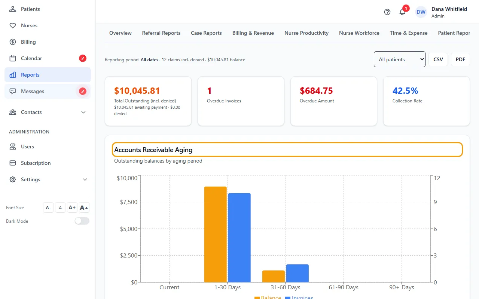Click Dana Whitfield user name

tap(449, 9)
